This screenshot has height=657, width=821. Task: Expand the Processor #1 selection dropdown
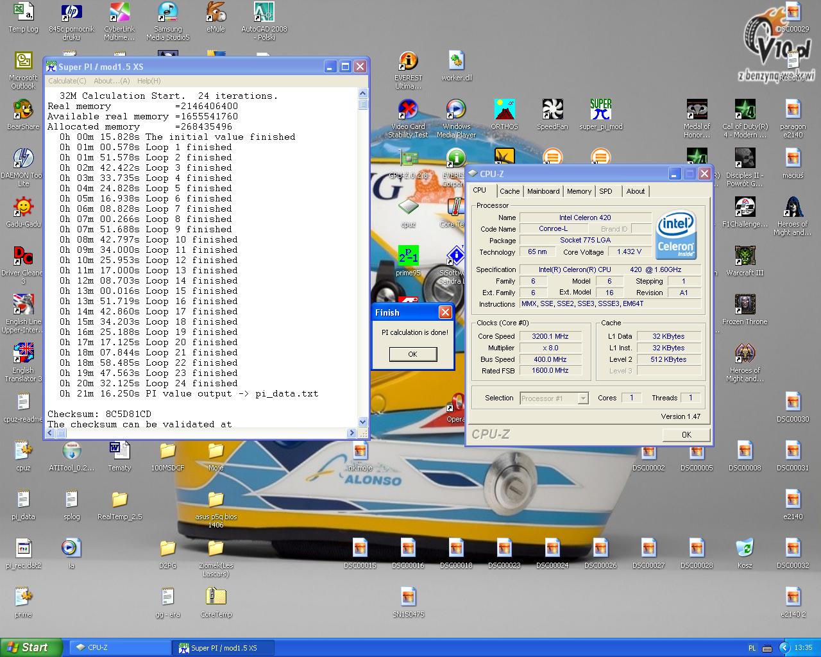[583, 398]
